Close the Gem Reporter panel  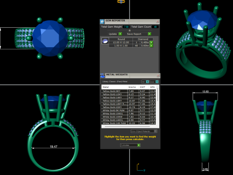158,21
